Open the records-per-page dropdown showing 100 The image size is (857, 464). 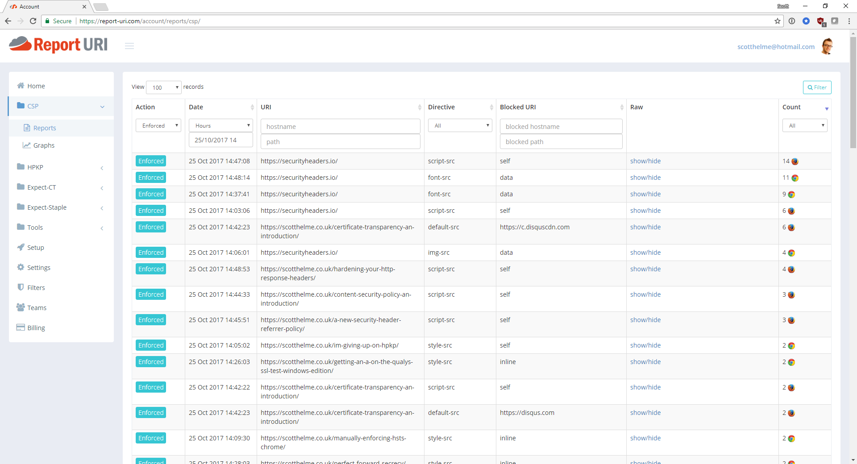tap(163, 87)
